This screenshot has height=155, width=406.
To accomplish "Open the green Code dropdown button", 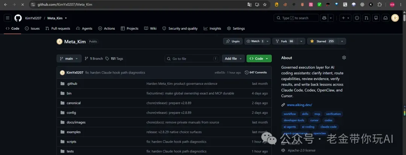I will tap(259, 59).
